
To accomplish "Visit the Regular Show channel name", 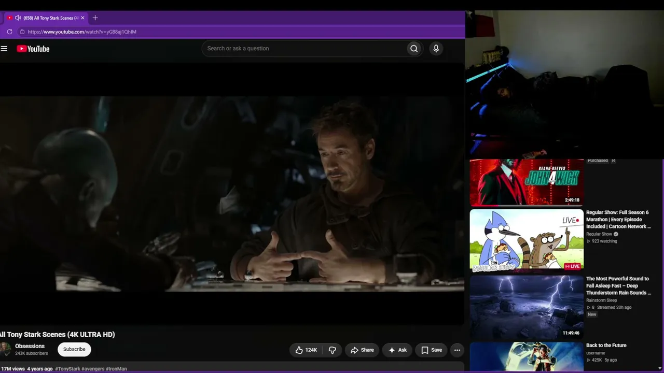I will tap(599, 234).
